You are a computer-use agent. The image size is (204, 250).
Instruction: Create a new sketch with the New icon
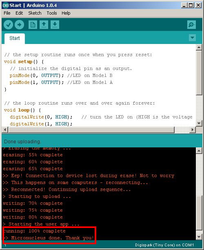(x=33, y=25)
